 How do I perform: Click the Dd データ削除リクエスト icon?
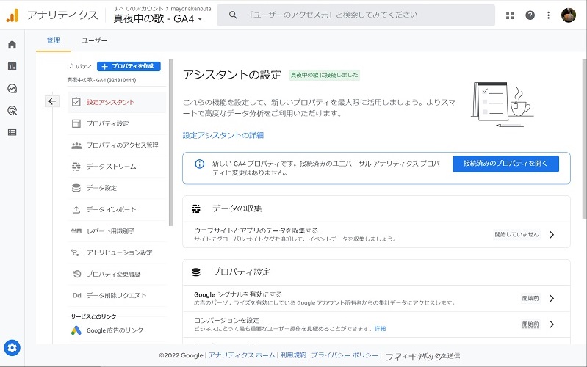pyautogui.click(x=76, y=296)
